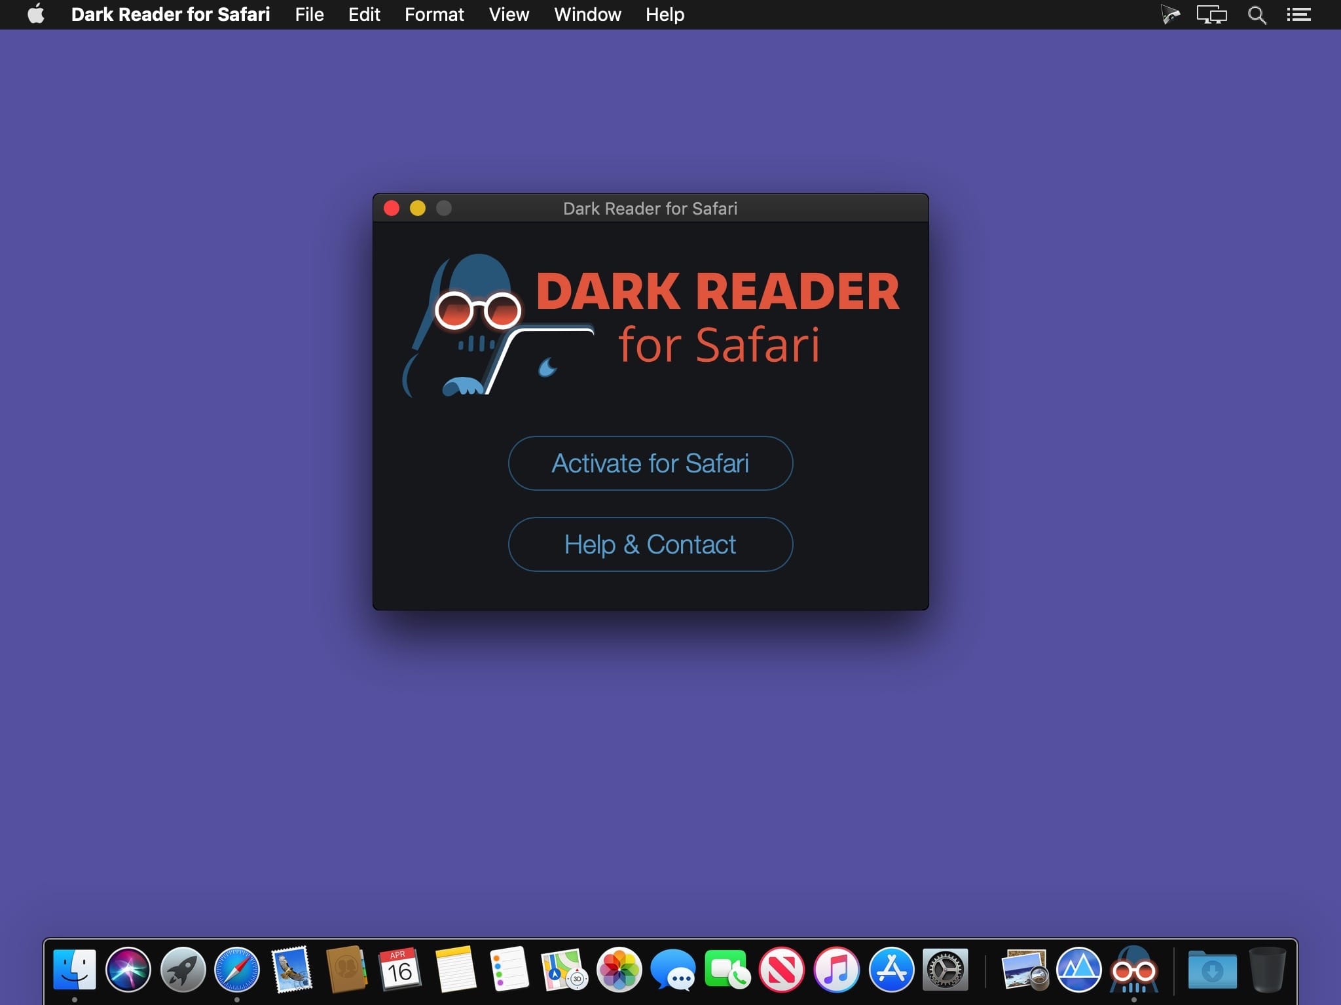Open the Apple menu
The width and height of the screenshot is (1341, 1005).
tap(36, 14)
